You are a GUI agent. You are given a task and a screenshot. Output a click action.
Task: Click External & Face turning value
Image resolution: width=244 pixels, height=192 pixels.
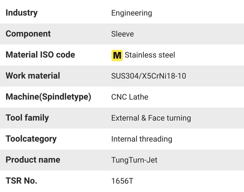tap(151, 118)
